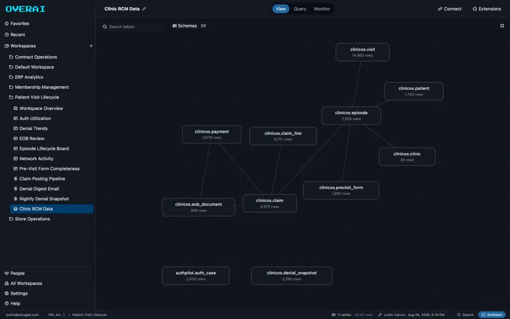Click the Connect link icon
The height and width of the screenshot is (319, 510).
click(440, 9)
